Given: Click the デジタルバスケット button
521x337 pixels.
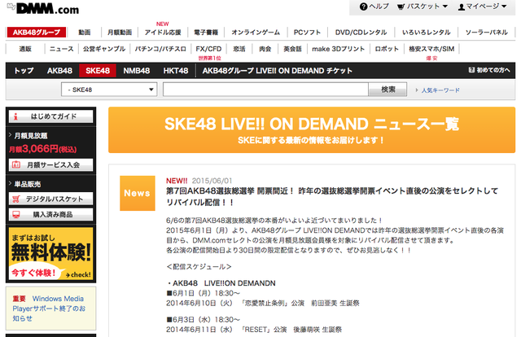Looking at the screenshot, I should tap(50, 199).
